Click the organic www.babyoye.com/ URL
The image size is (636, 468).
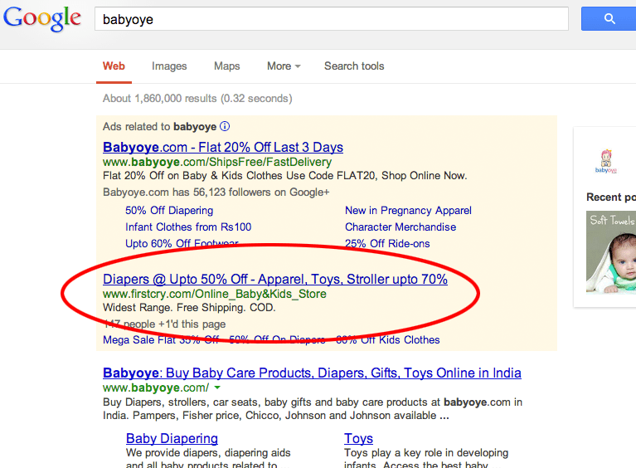(x=156, y=388)
